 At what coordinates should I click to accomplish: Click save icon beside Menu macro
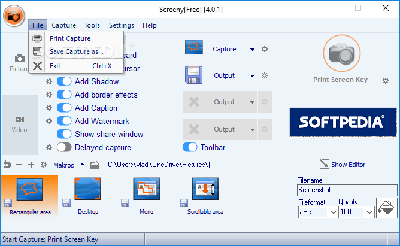125,203
